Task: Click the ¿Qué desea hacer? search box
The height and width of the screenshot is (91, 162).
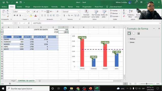Action: tap(116, 7)
